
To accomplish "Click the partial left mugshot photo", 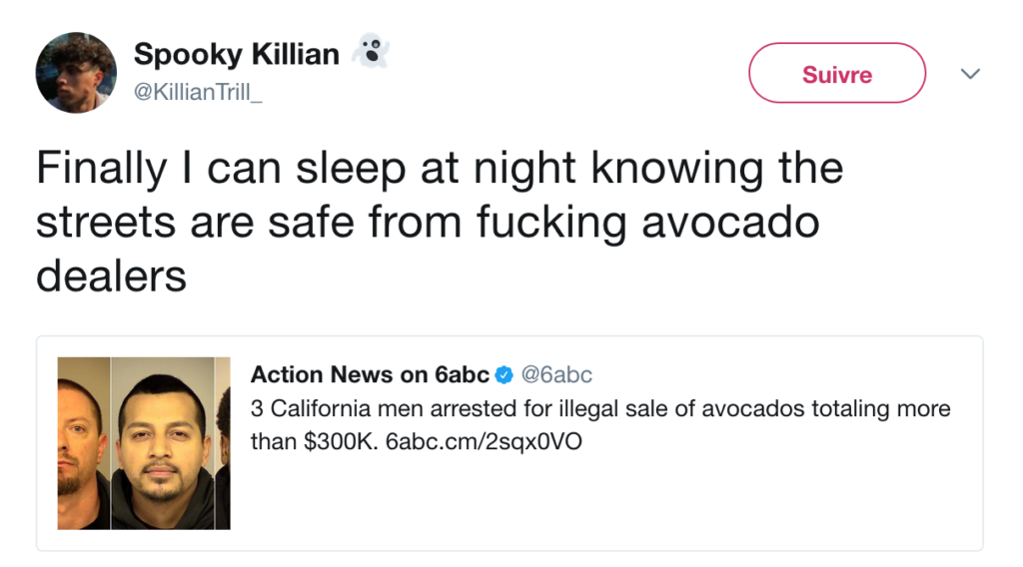I will [x=83, y=443].
